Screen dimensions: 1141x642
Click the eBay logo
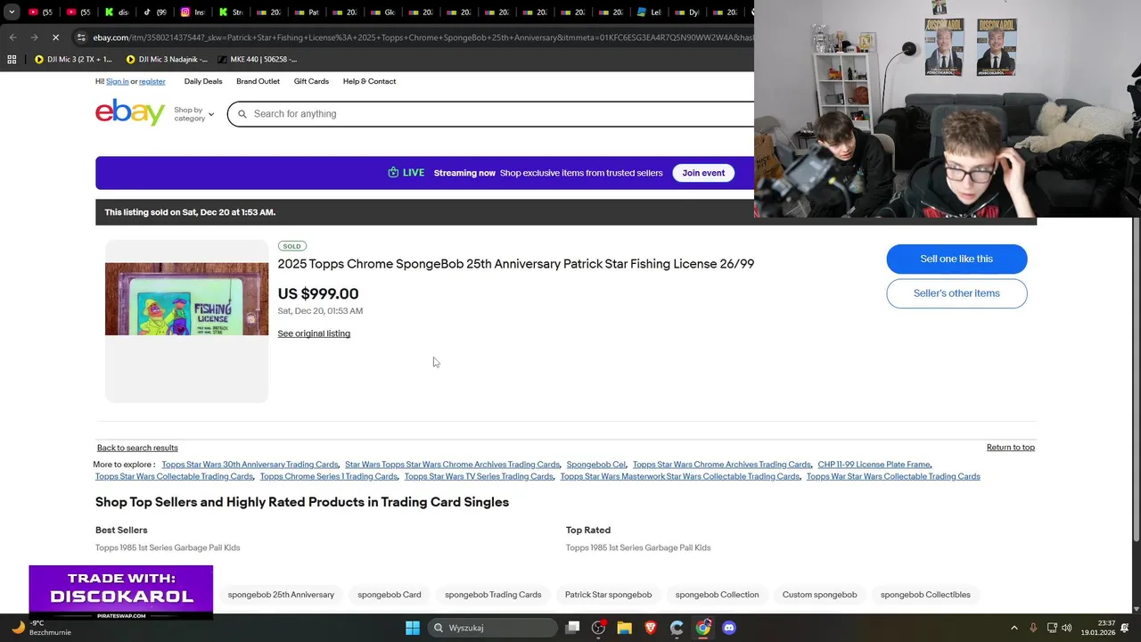point(130,113)
